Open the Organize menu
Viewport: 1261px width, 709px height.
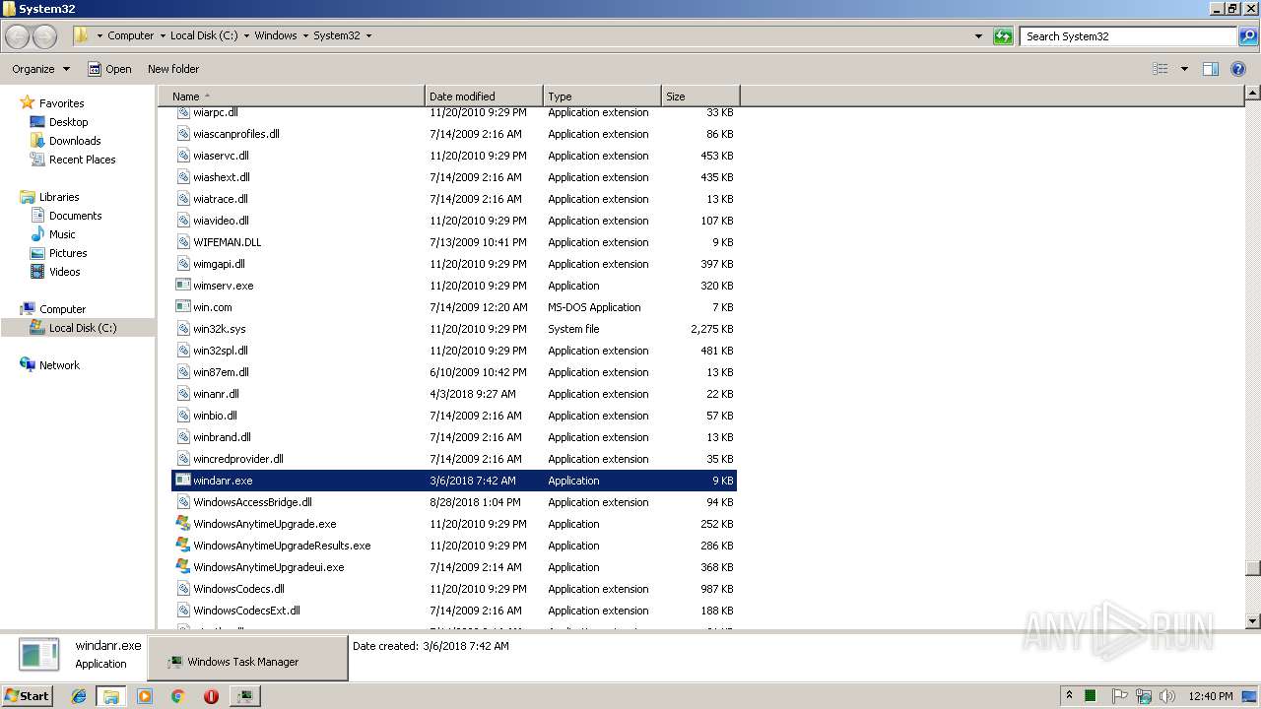point(40,69)
